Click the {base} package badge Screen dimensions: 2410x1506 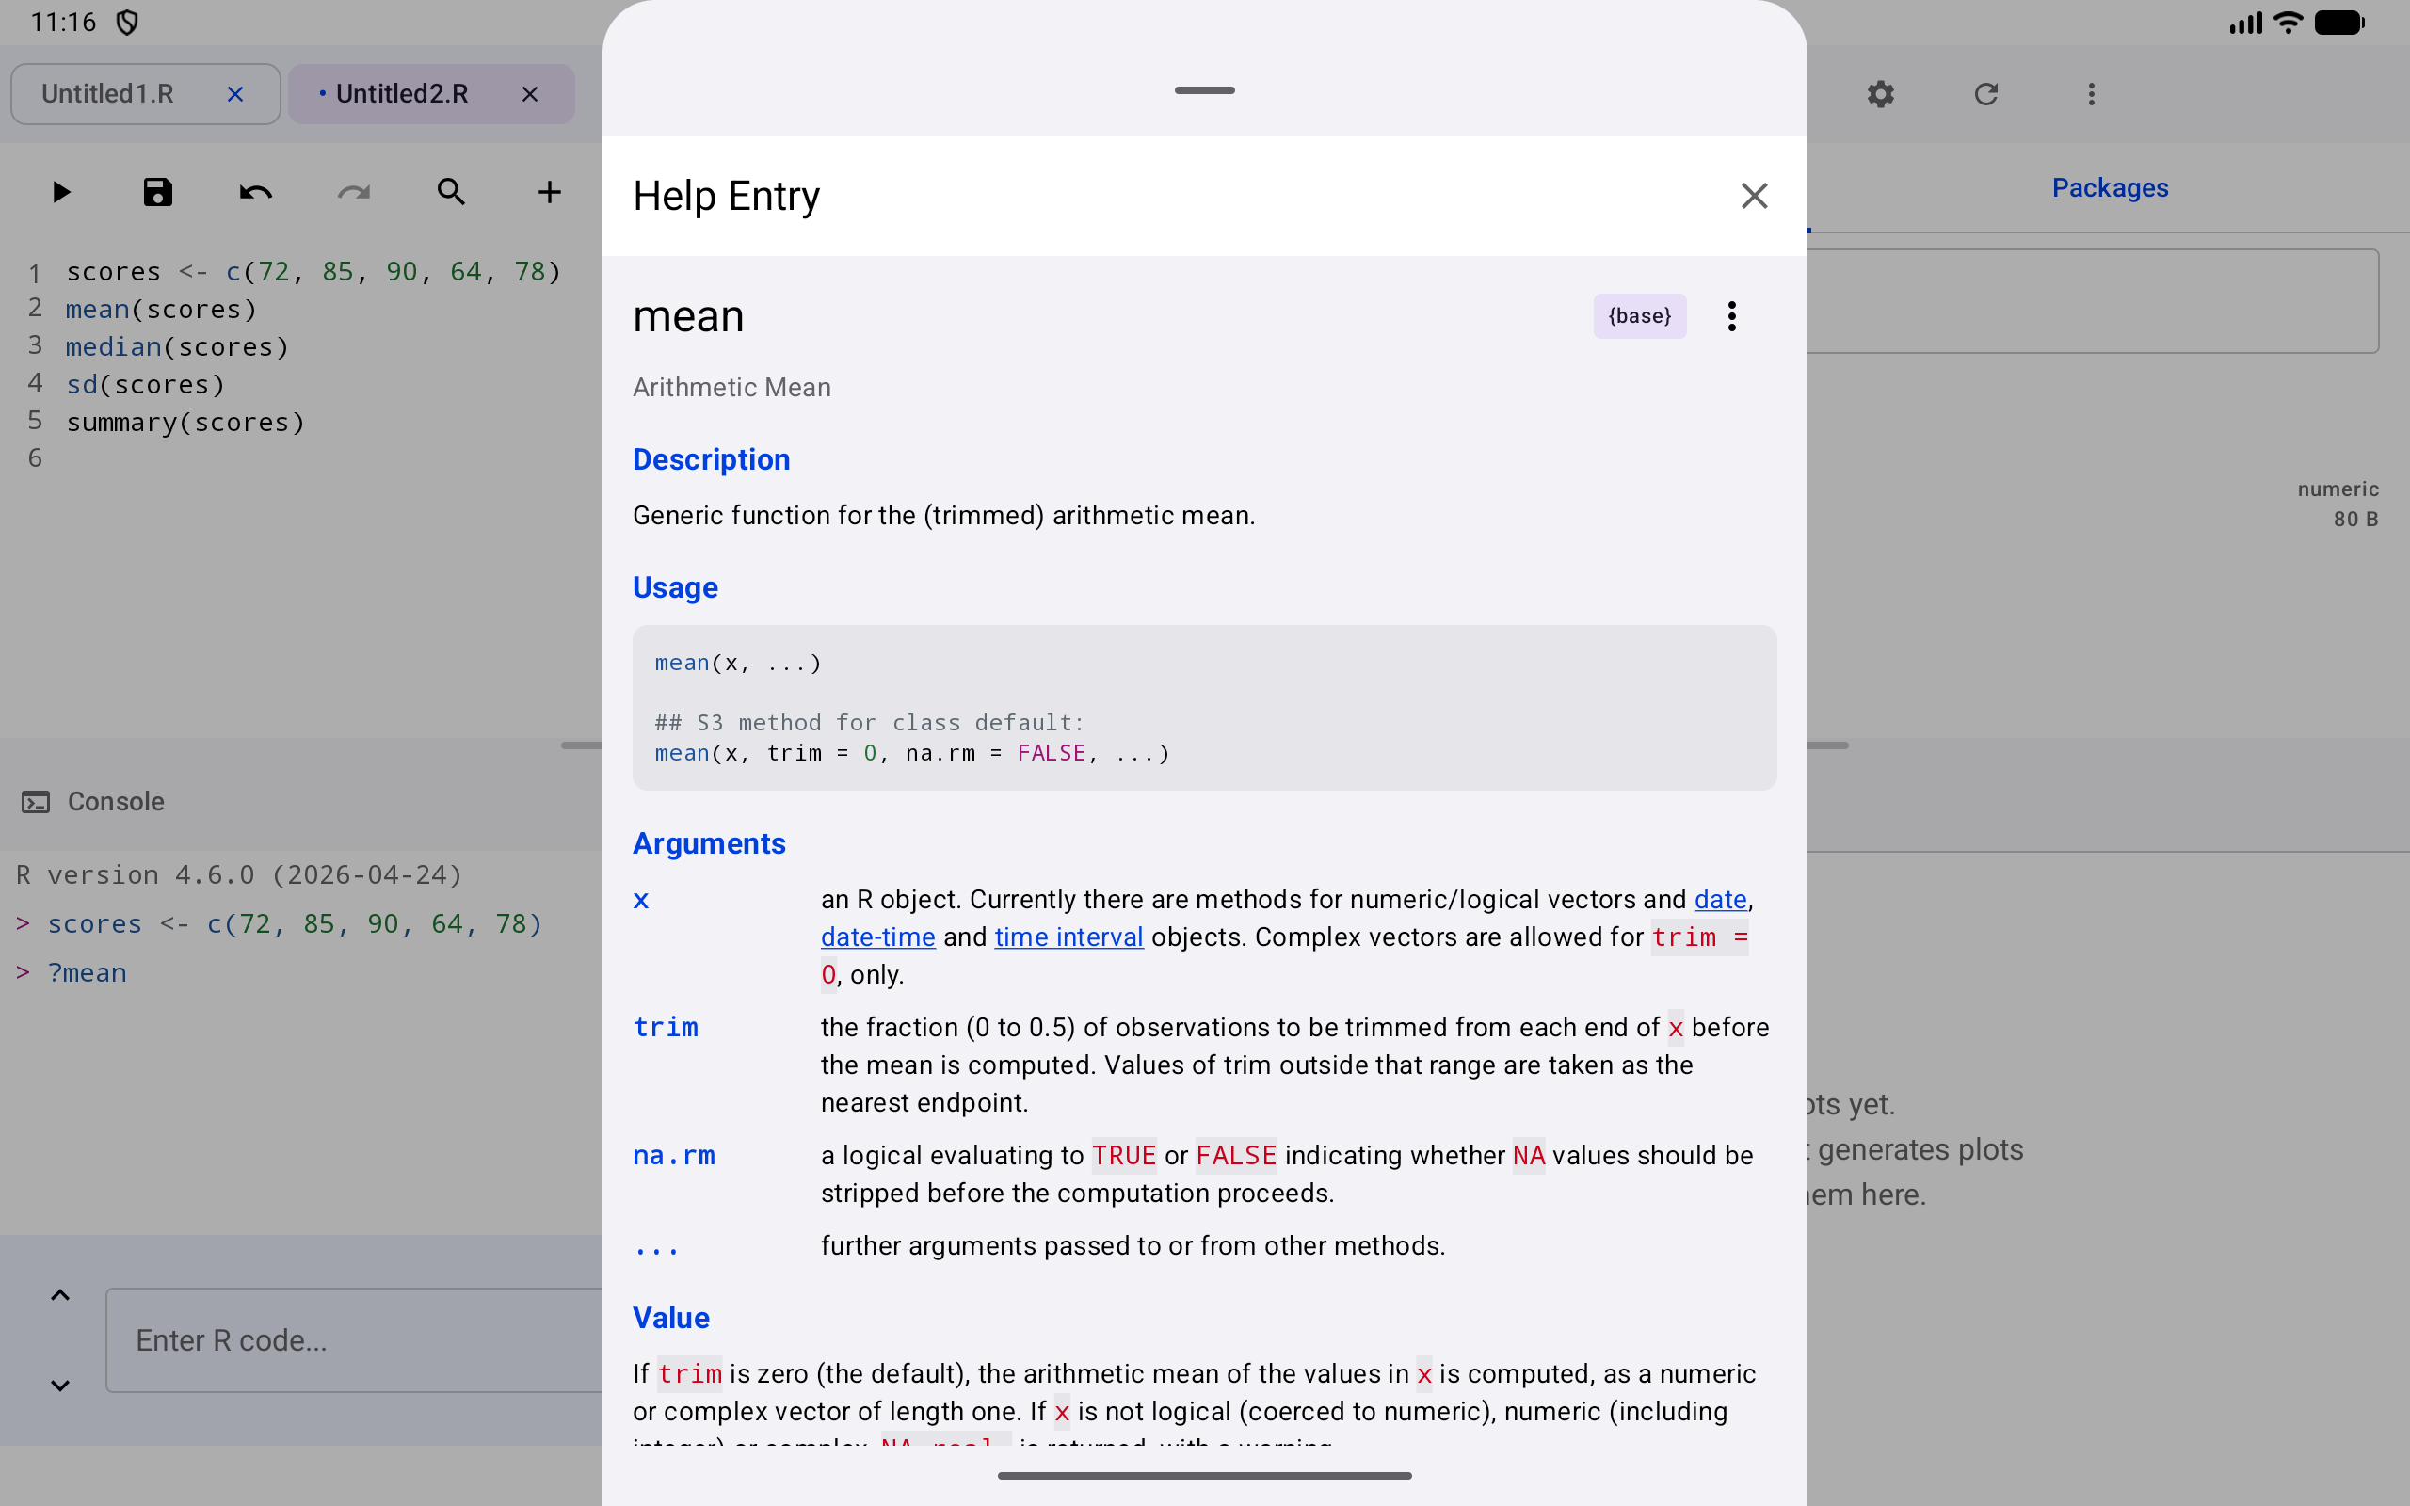pyautogui.click(x=1639, y=315)
